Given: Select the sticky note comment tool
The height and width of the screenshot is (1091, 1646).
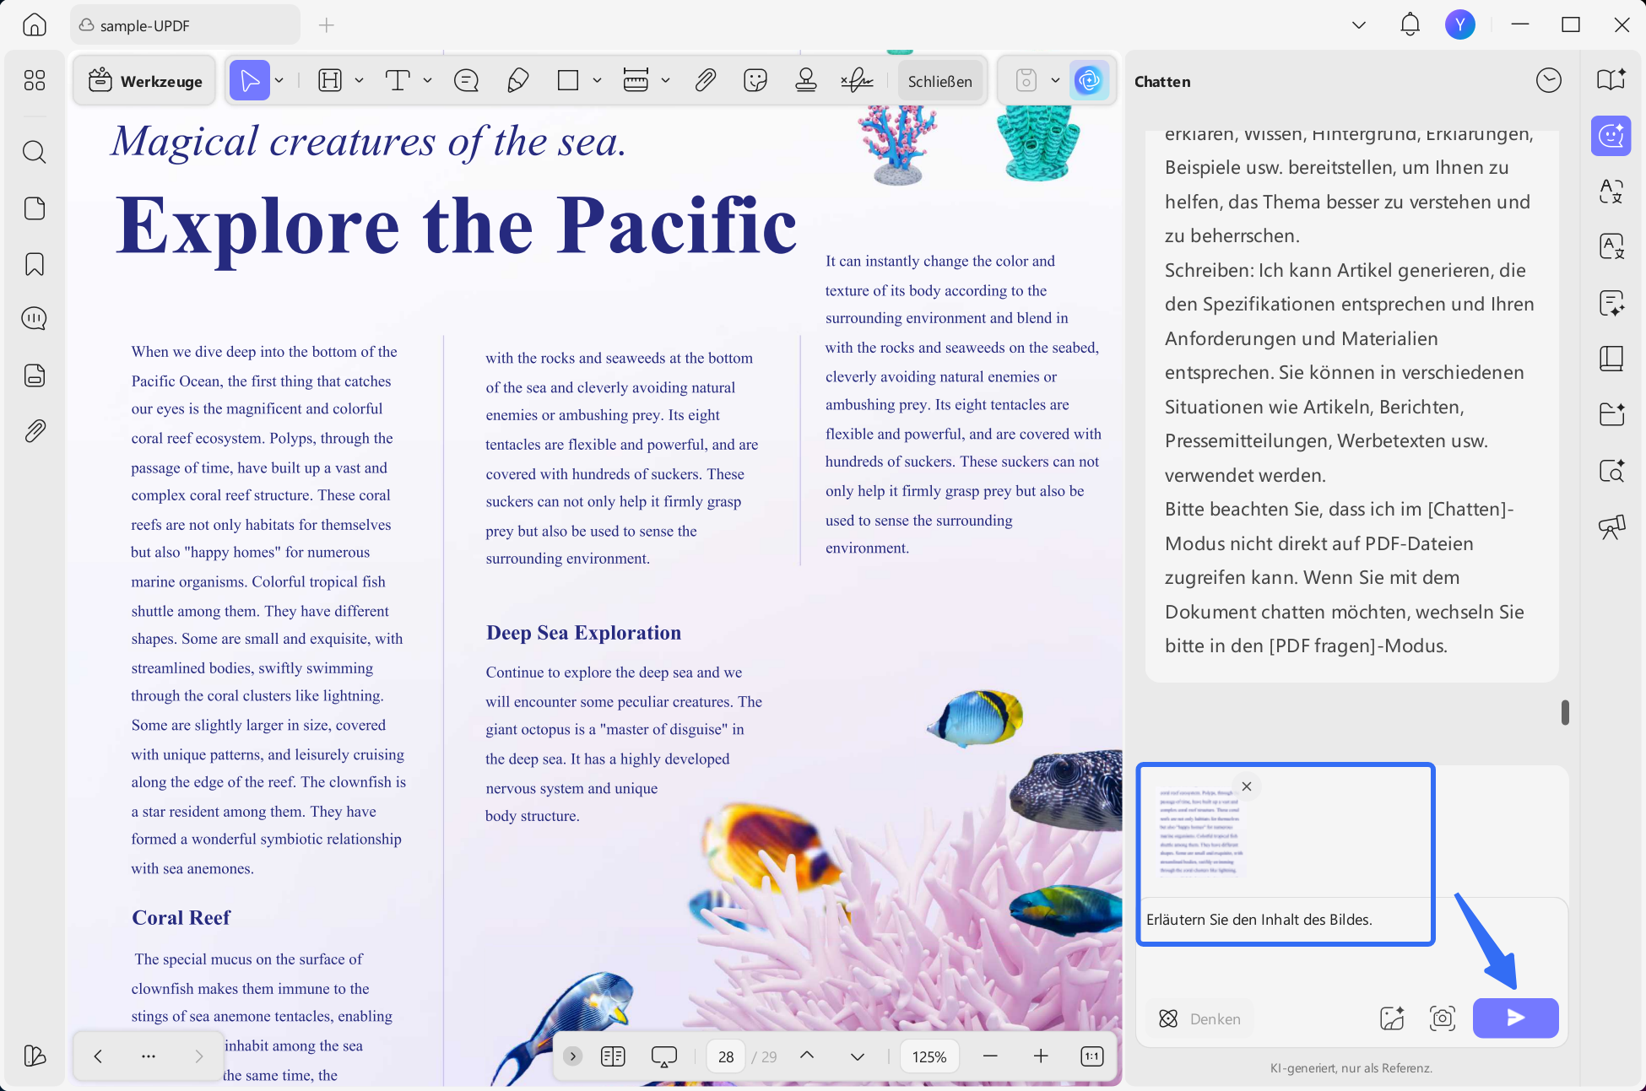Looking at the screenshot, I should (466, 81).
